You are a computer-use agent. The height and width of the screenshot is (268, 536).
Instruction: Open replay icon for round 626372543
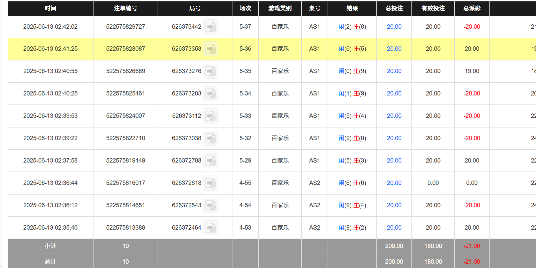pyautogui.click(x=211, y=206)
